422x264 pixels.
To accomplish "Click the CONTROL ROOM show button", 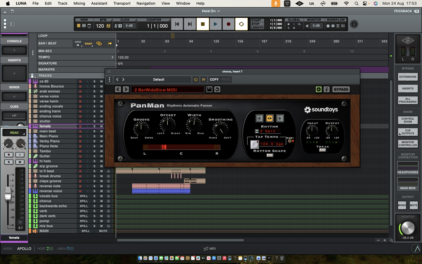I will (408, 120).
